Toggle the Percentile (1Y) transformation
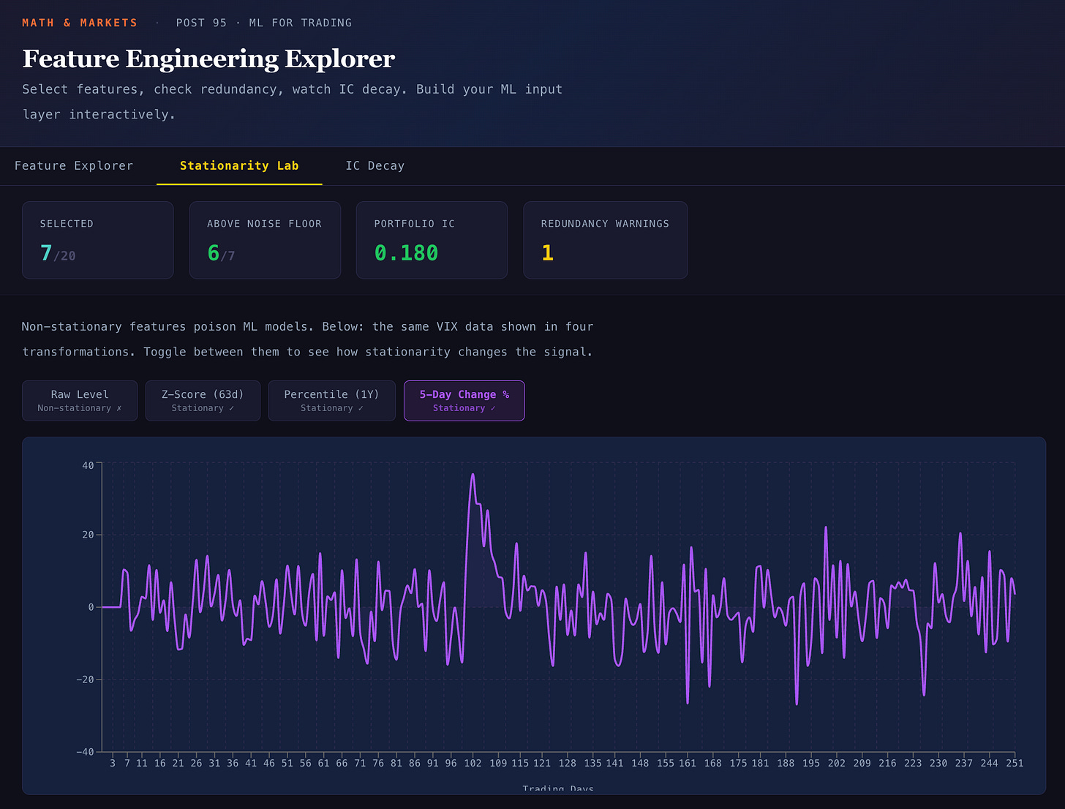Screen dimensions: 1065x809 [331, 401]
